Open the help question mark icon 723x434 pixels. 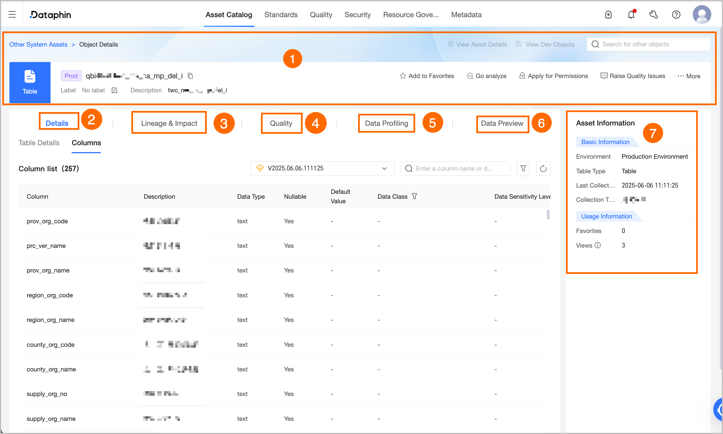point(676,15)
